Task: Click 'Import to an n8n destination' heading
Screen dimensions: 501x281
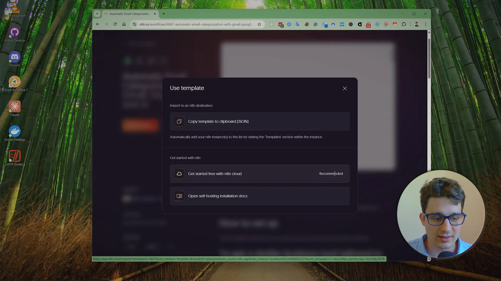Action: [x=191, y=106]
